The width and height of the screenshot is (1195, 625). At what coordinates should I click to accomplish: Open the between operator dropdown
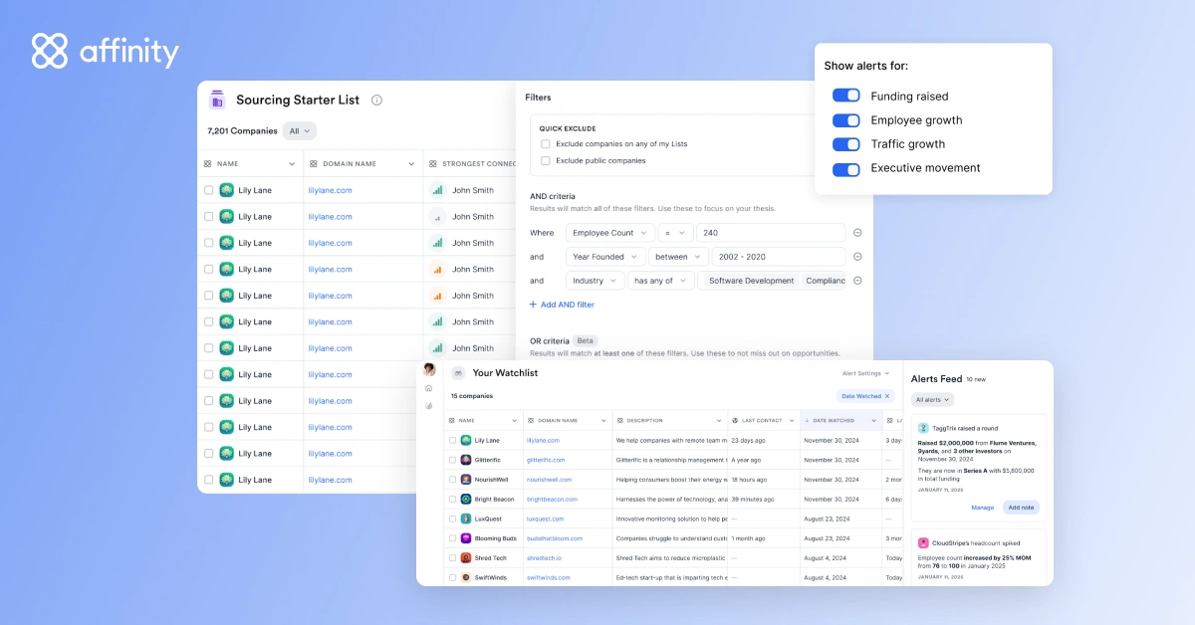[678, 257]
